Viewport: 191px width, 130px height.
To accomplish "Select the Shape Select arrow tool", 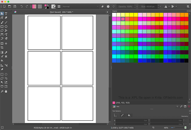I will tap(2, 14).
